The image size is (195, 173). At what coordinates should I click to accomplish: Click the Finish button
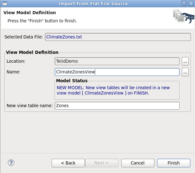(x=174, y=163)
